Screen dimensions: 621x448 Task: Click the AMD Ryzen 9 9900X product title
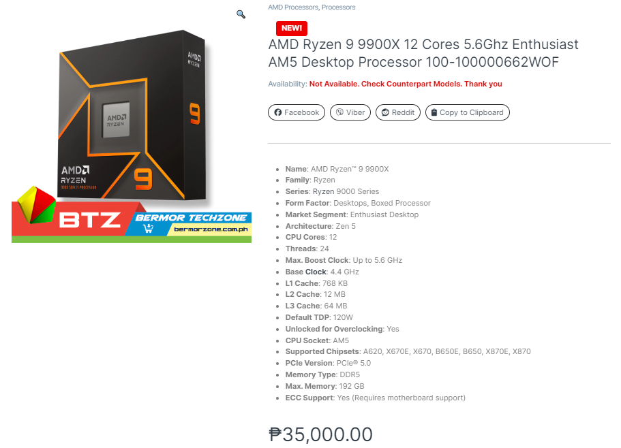pyautogui.click(x=423, y=53)
